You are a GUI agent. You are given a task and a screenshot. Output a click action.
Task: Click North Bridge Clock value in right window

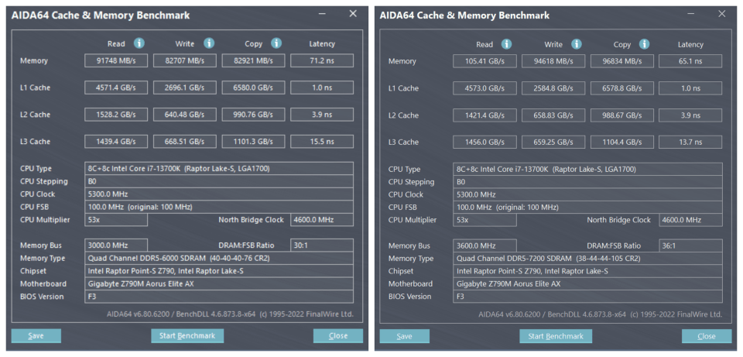(x=690, y=220)
